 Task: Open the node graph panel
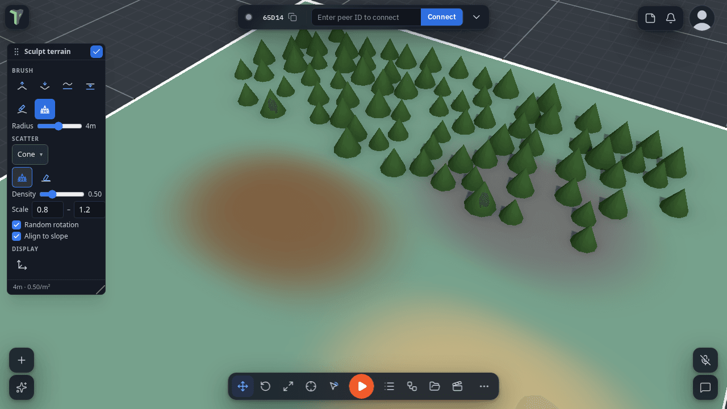[x=412, y=386]
